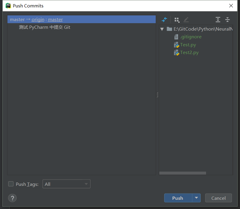The height and width of the screenshot is (209, 240).
Task: Open the Group By files icon
Action: click(x=177, y=20)
